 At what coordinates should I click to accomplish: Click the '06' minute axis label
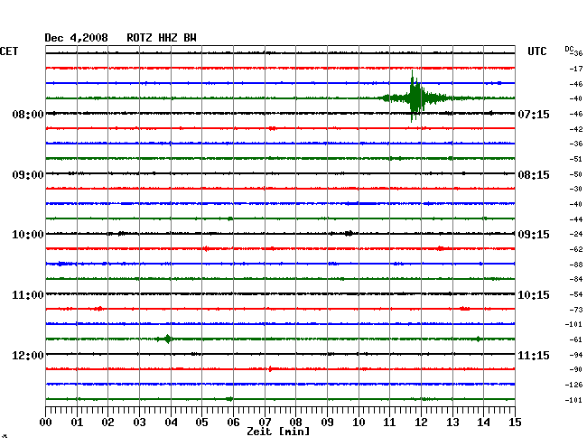pyautogui.click(x=233, y=422)
